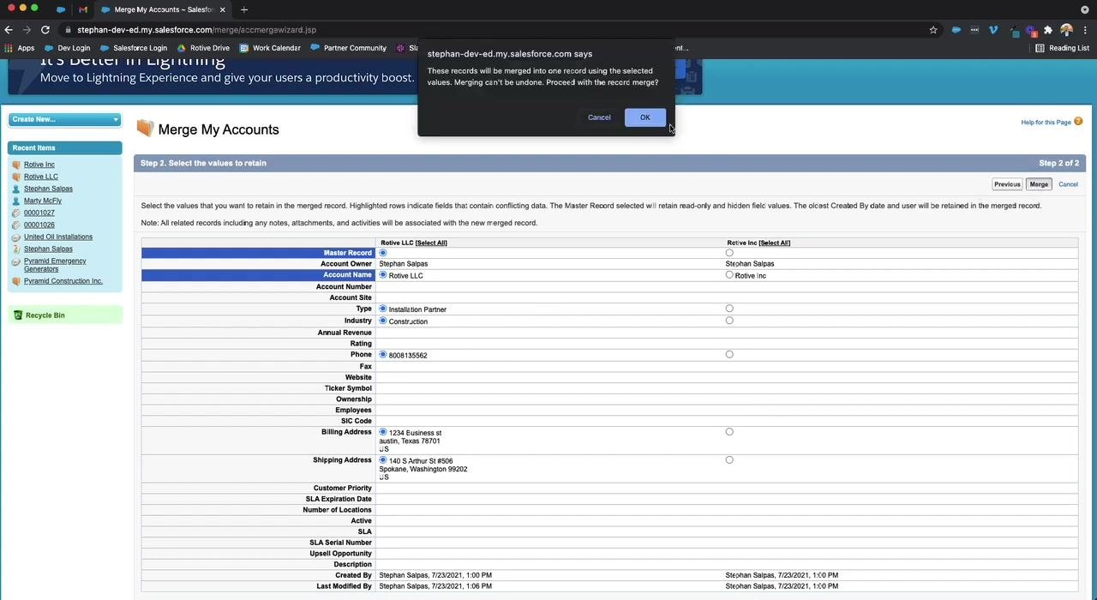Select the blank Rotive Inc Billing Address radio
This screenshot has width=1097, height=600.
(x=729, y=432)
